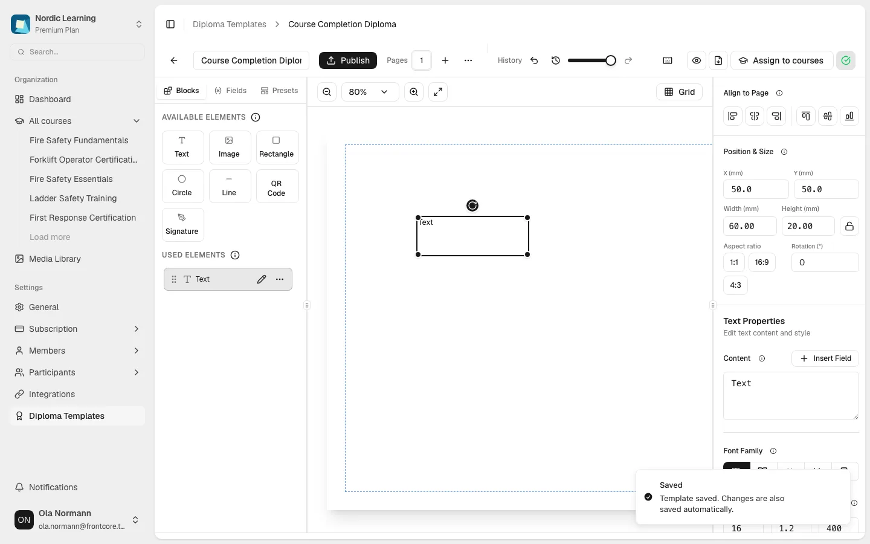Align element to left of page
The image size is (870, 544).
click(x=733, y=116)
